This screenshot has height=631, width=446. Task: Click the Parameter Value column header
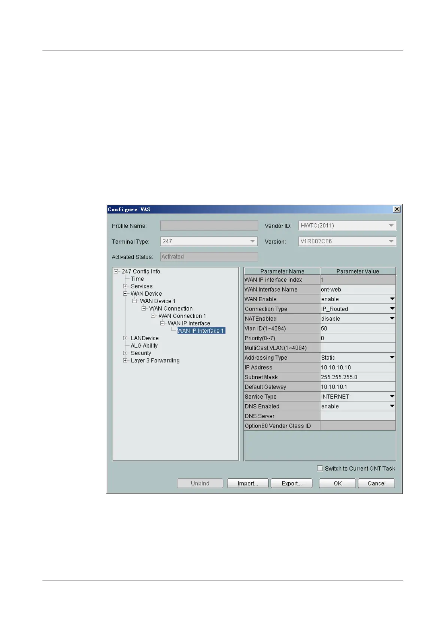click(x=358, y=271)
